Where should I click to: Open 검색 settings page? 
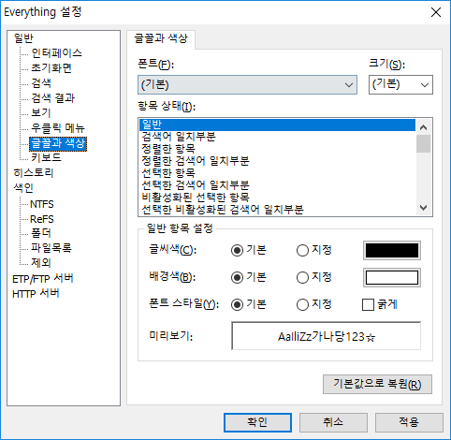[x=41, y=83]
